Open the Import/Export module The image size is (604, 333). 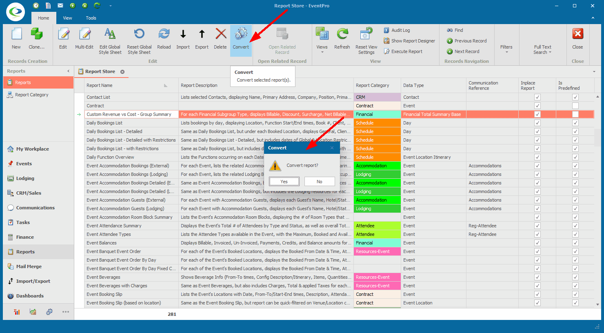coord(38,281)
